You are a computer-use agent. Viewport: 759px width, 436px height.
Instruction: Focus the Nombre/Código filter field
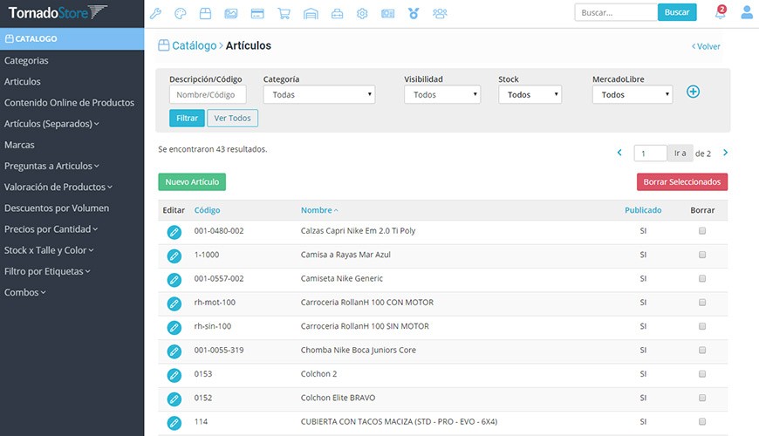tap(208, 94)
